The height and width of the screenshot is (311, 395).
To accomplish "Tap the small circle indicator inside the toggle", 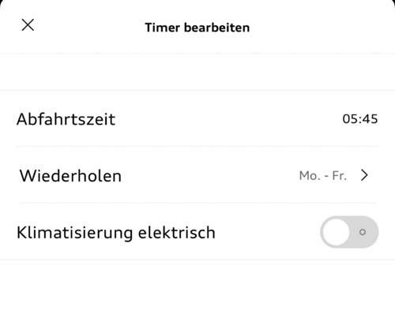I will coord(363,232).
